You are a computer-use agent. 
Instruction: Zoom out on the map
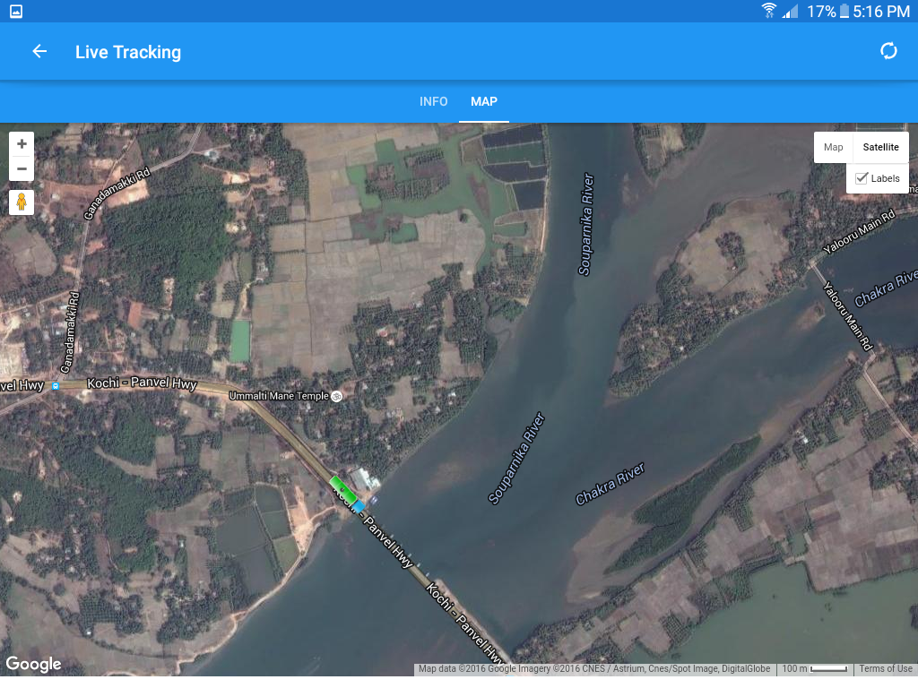tap(22, 169)
